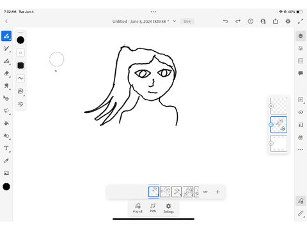Click the background layer's circular badge
The height and width of the screenshot is (230, 307).
[x=271, y=143]
